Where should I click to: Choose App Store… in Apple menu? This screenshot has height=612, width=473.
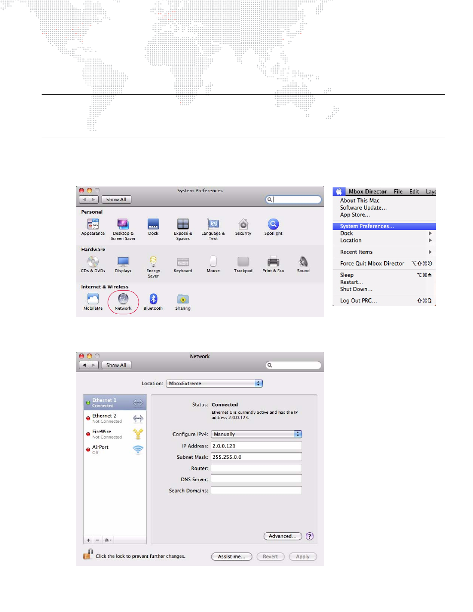click(355, 215)
